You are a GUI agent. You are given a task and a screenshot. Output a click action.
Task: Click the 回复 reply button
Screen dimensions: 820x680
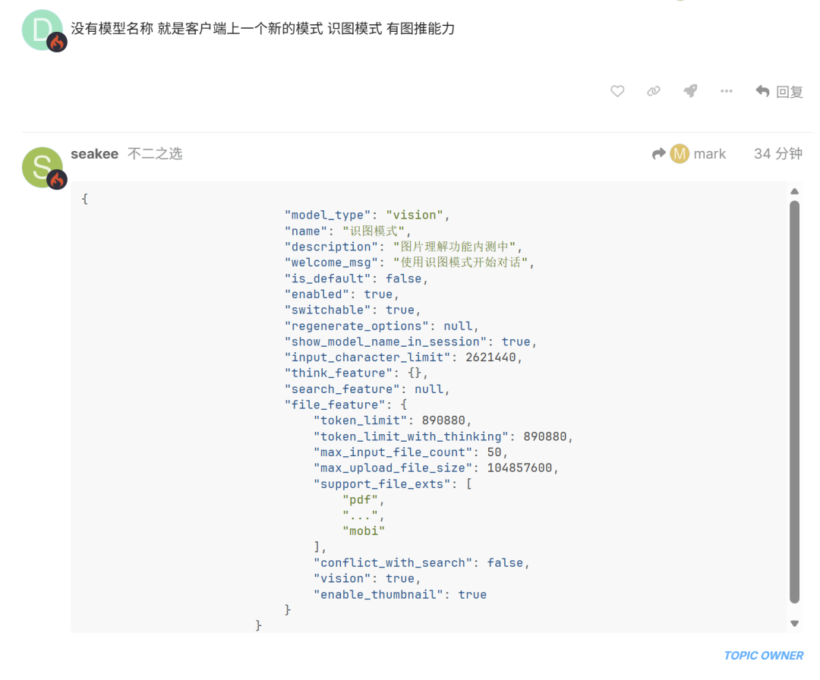(780, 92)
